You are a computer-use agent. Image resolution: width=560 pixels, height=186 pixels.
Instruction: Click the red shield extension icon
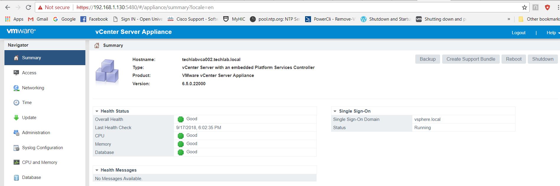(x=547, y=7)
